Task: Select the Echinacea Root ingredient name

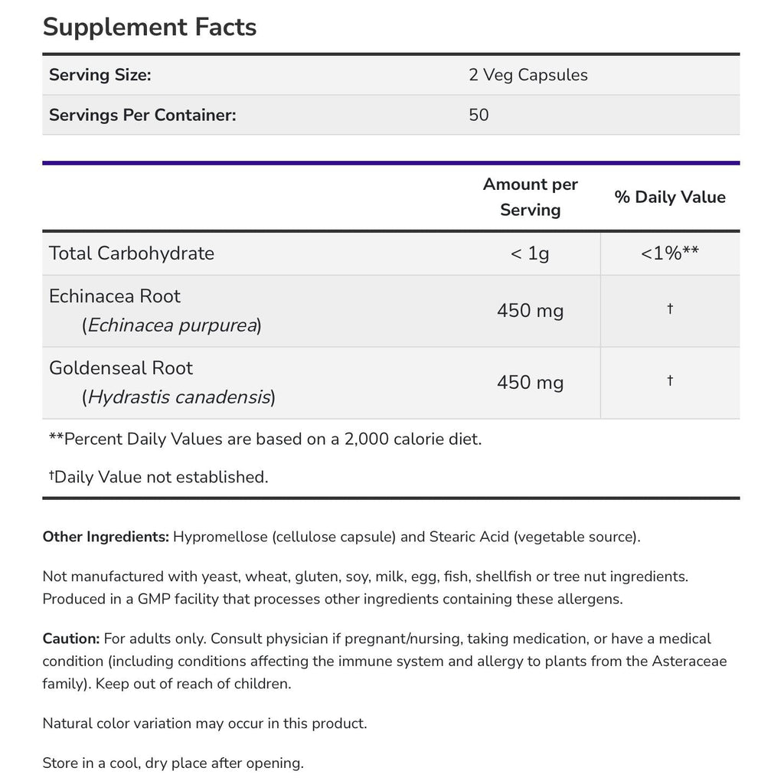Action: click(x=115, y=296)
